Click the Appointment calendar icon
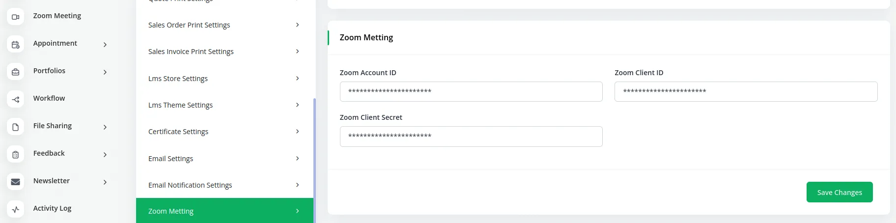 pyautogui.click(x=15, y=45)
